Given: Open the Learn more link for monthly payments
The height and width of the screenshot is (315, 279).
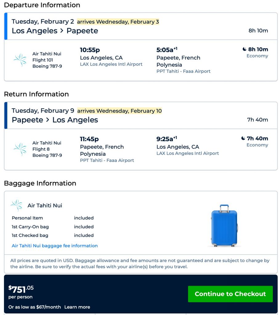Looking at the screenshot, I should [x=77, y=307].
